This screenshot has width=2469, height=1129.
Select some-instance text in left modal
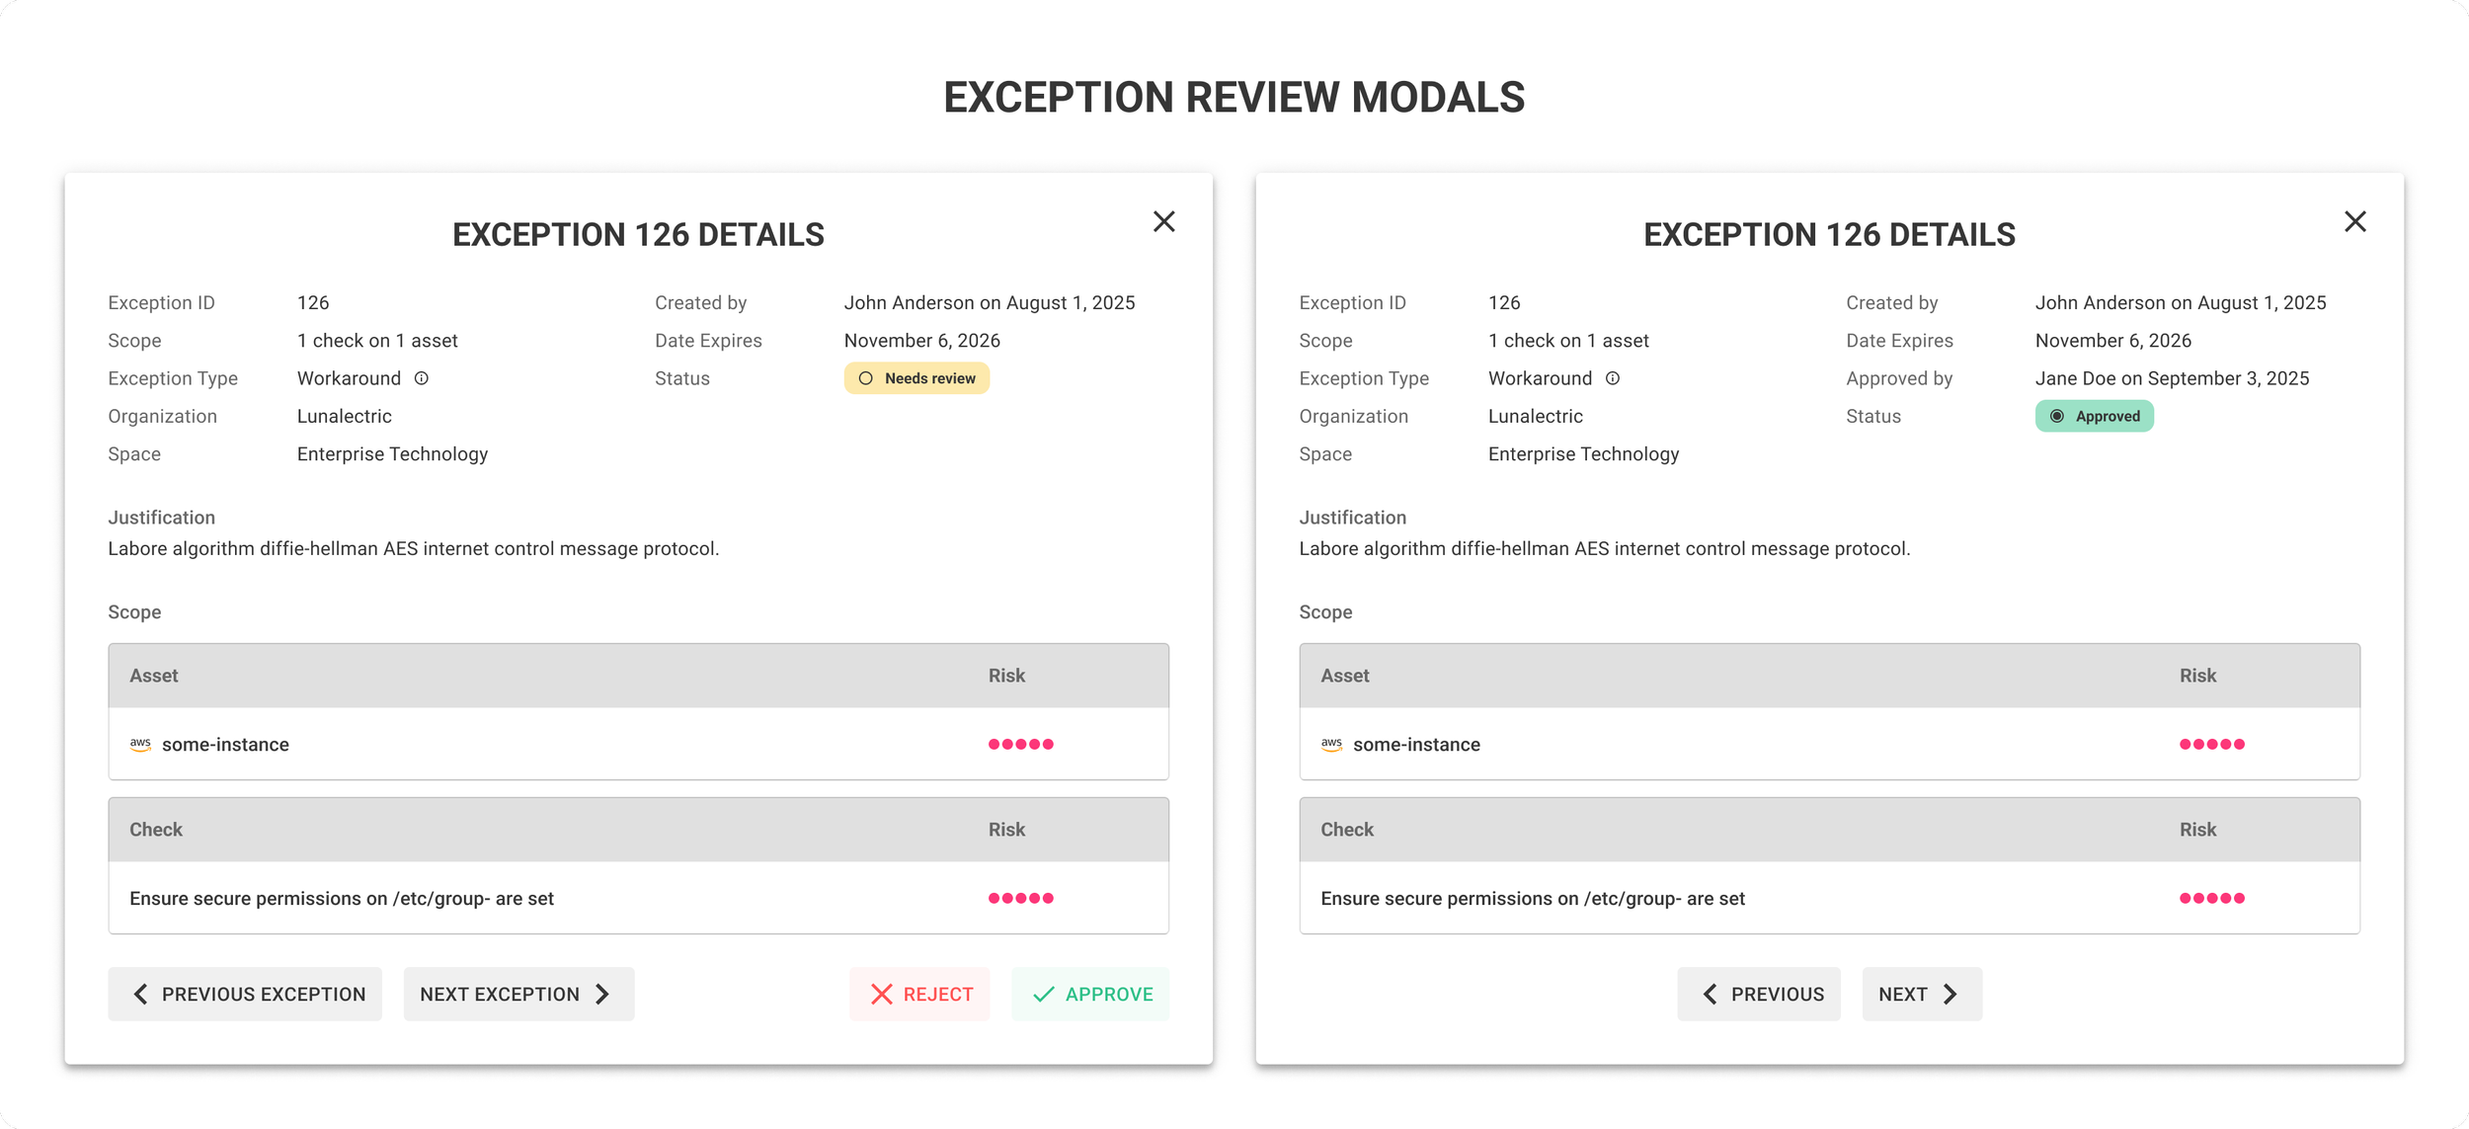point(225,745)
